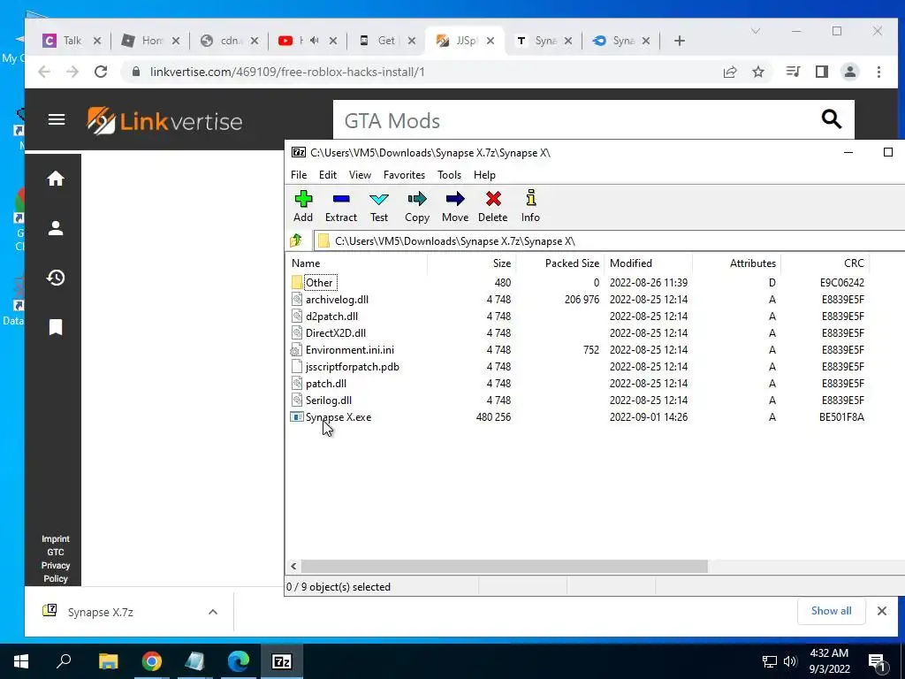905x679 pixels.
Task: Open a new Chrome tab
Action: [x=680, y=41]
